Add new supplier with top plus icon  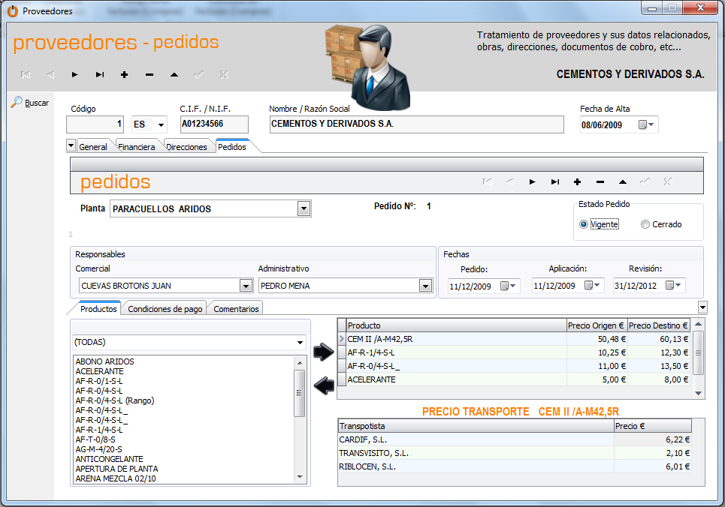[124, 74]
